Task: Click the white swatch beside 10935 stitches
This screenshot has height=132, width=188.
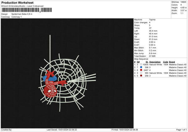Action: coord(141,64)
